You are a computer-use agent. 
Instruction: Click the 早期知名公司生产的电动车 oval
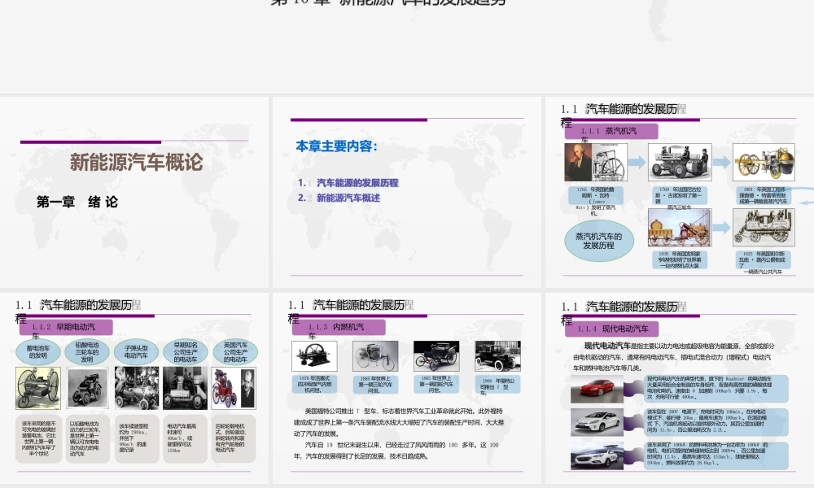[186, 351]
